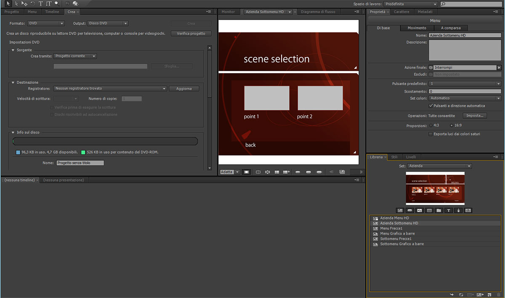Viewport: 505px width, 298px height.
Task: Open the Crea tramite dropdown
Action: 75,56
